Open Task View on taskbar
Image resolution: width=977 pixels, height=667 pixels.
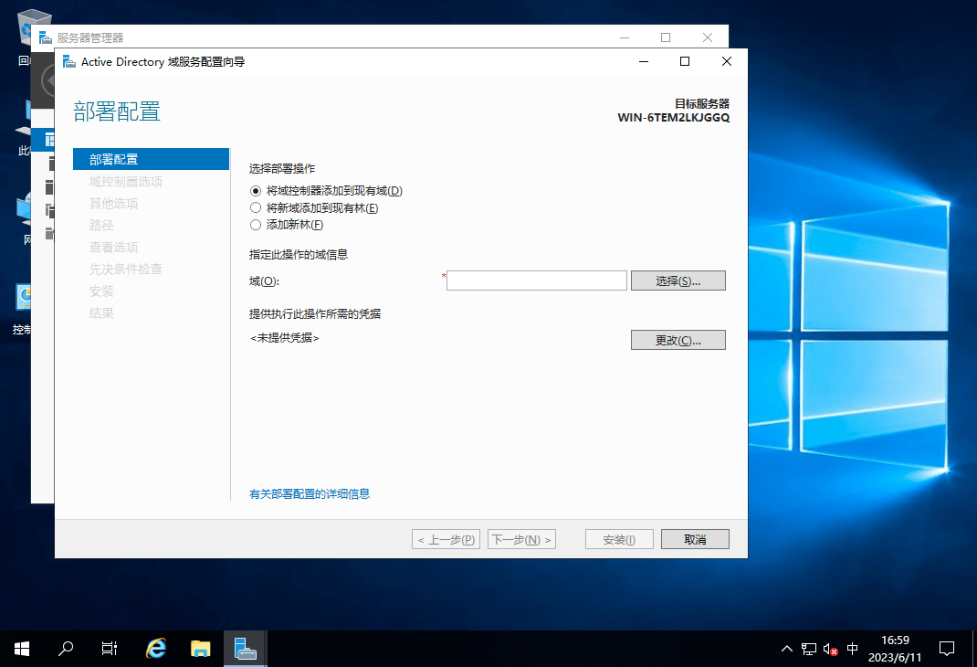click(109, 649)
